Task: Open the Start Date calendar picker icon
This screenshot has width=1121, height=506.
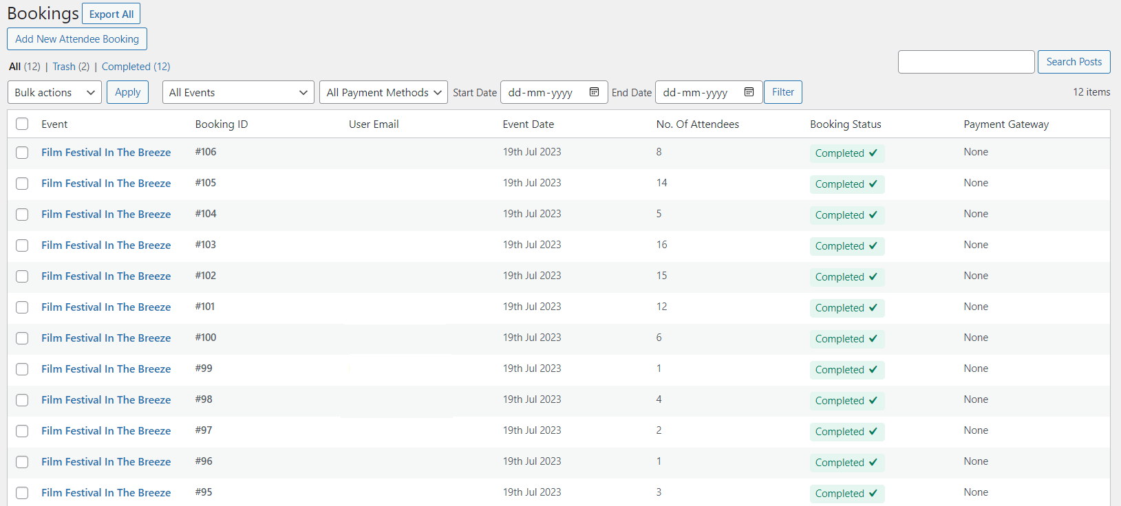Action: (594, 92)
